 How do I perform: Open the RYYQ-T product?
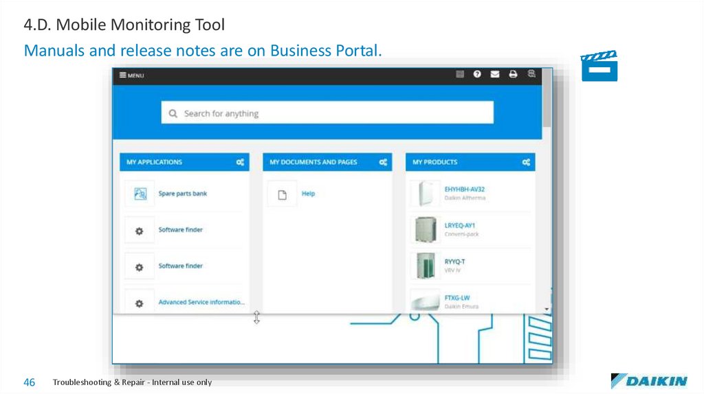pyautogui.click(x=455, y=262)
